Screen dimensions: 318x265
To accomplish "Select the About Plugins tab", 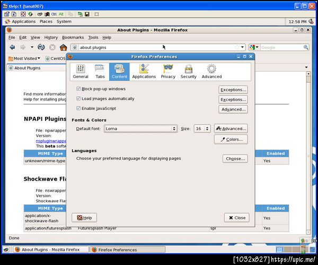I will (x=37, y=68).
